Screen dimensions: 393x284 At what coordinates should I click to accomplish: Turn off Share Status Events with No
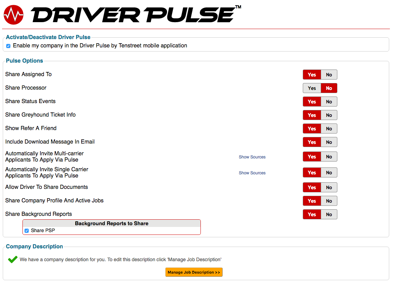click(x=329, y=102)
